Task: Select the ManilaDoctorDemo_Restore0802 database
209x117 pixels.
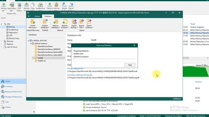Action: [50, 52]
